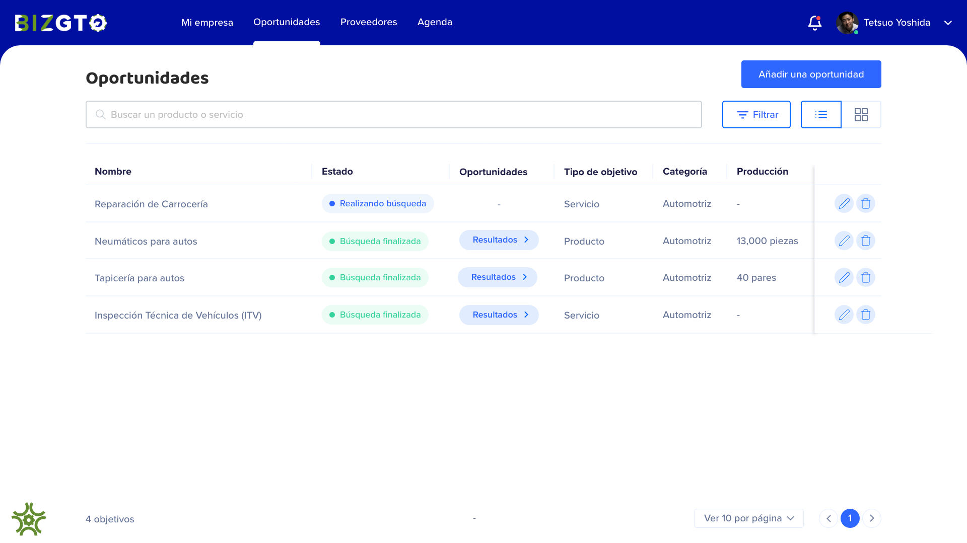This screenshot has height=543, width=967.
Task: View Resultados for Tapicería para autos
Action: pos(497,277)
